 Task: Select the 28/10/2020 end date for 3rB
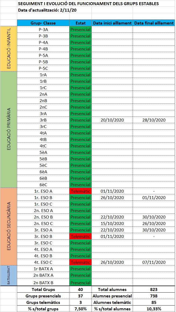coord(154,120)
